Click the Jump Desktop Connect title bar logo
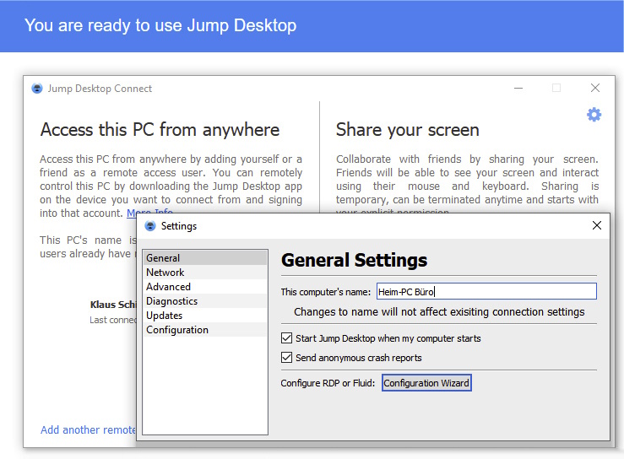 tap(37, 89)
